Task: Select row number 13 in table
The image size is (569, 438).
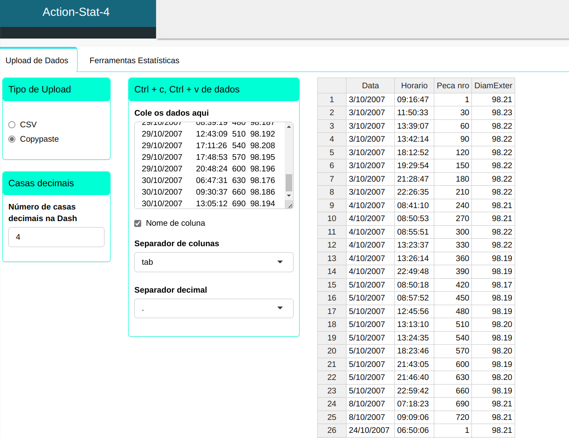Action: pos(332,258)
